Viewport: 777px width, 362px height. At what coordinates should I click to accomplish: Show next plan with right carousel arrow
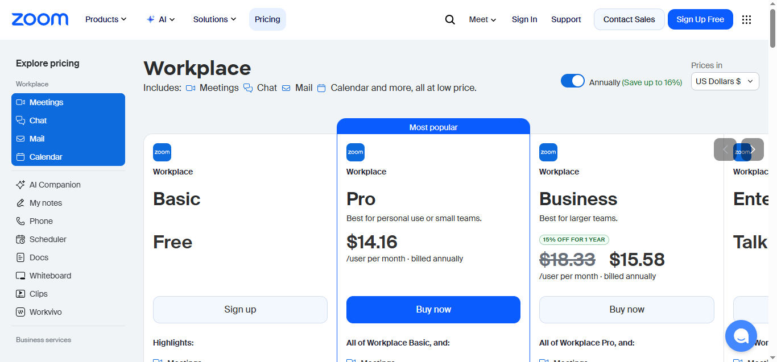[753, 149]
